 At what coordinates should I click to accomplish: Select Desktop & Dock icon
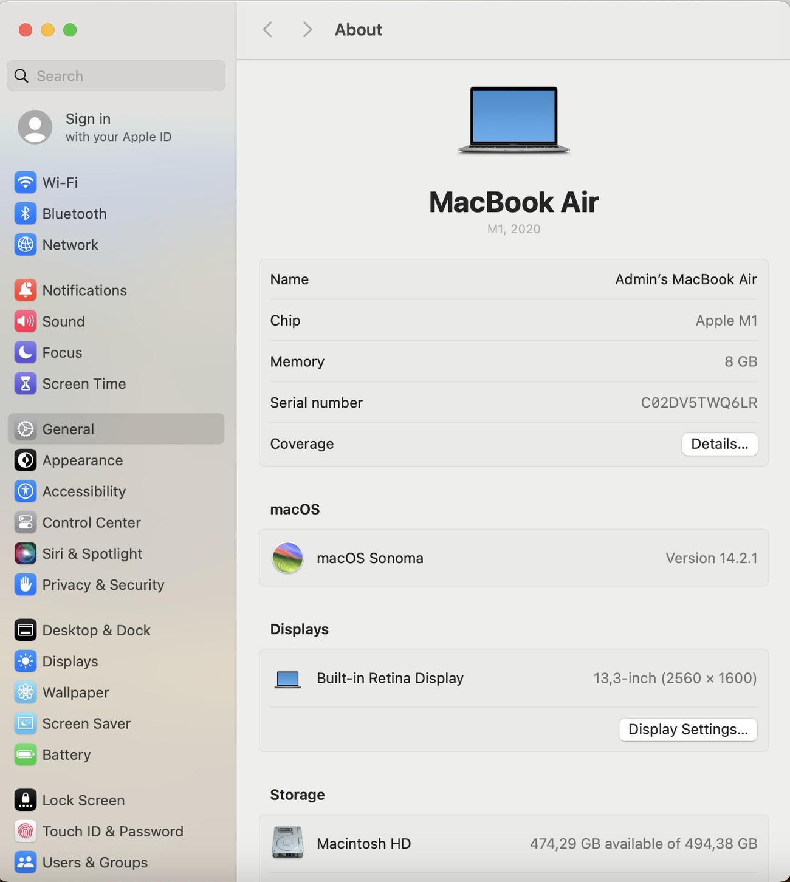pos(26,631)
